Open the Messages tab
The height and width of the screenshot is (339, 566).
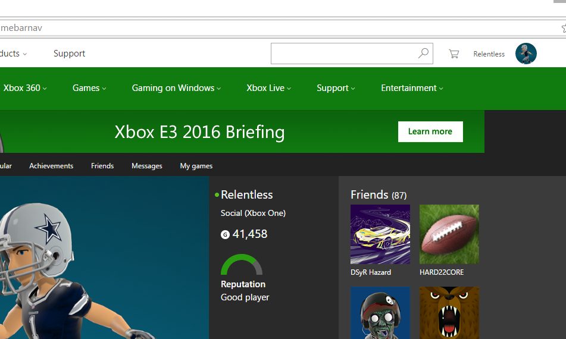pyautogui.click(x=146, y=166)
